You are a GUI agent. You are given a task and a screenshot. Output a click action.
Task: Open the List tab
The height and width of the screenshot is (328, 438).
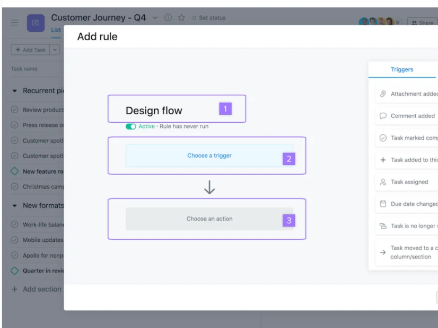[56, 30]
